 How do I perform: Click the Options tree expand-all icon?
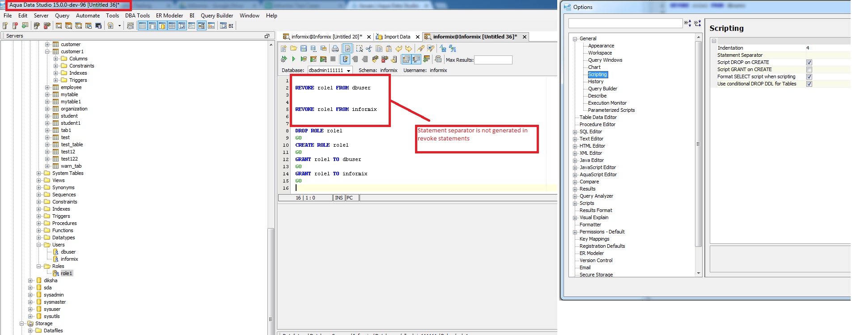tap(687, 23)
